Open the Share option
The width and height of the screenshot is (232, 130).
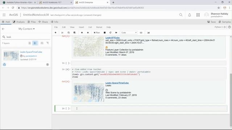[43, 22]
